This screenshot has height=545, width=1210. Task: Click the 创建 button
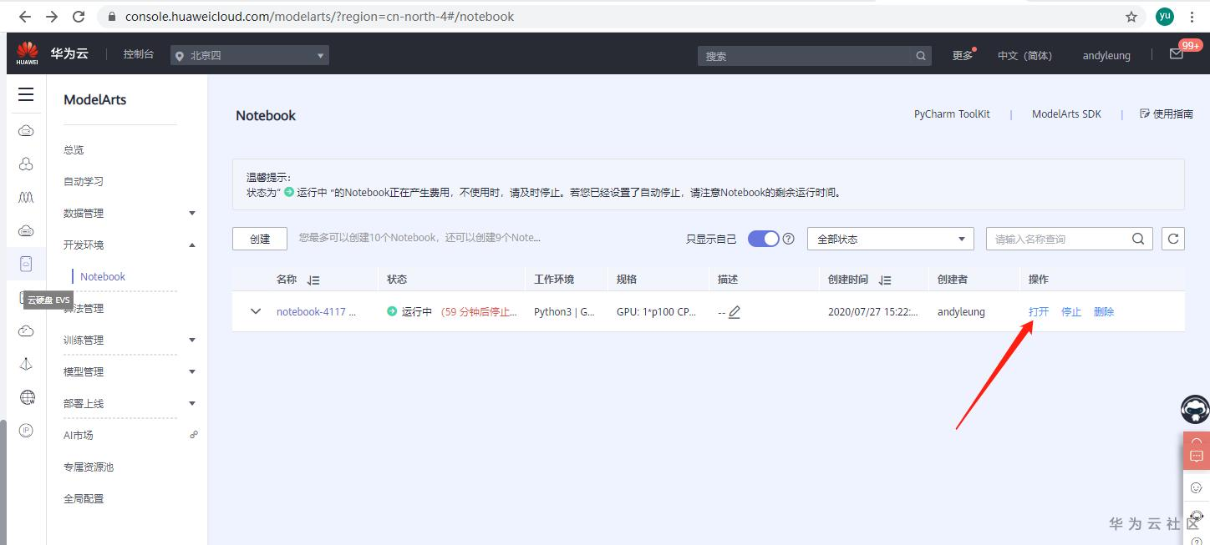[x=260, y=239]
